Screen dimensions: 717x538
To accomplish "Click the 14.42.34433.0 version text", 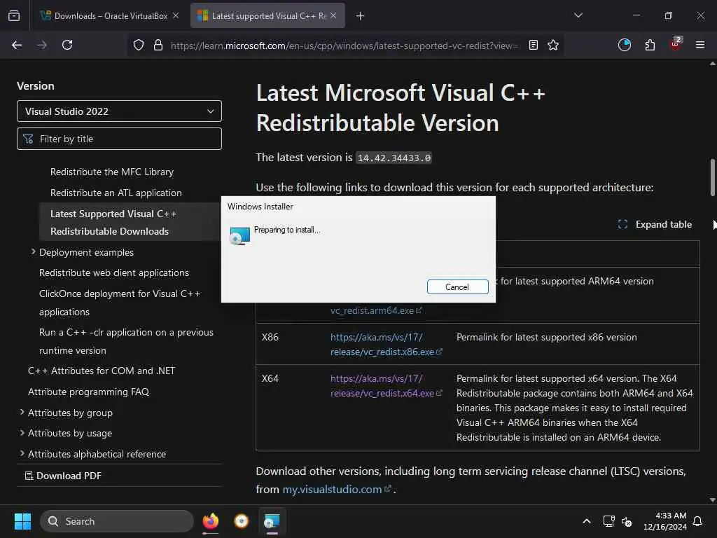I will click(x=394, y=158).
